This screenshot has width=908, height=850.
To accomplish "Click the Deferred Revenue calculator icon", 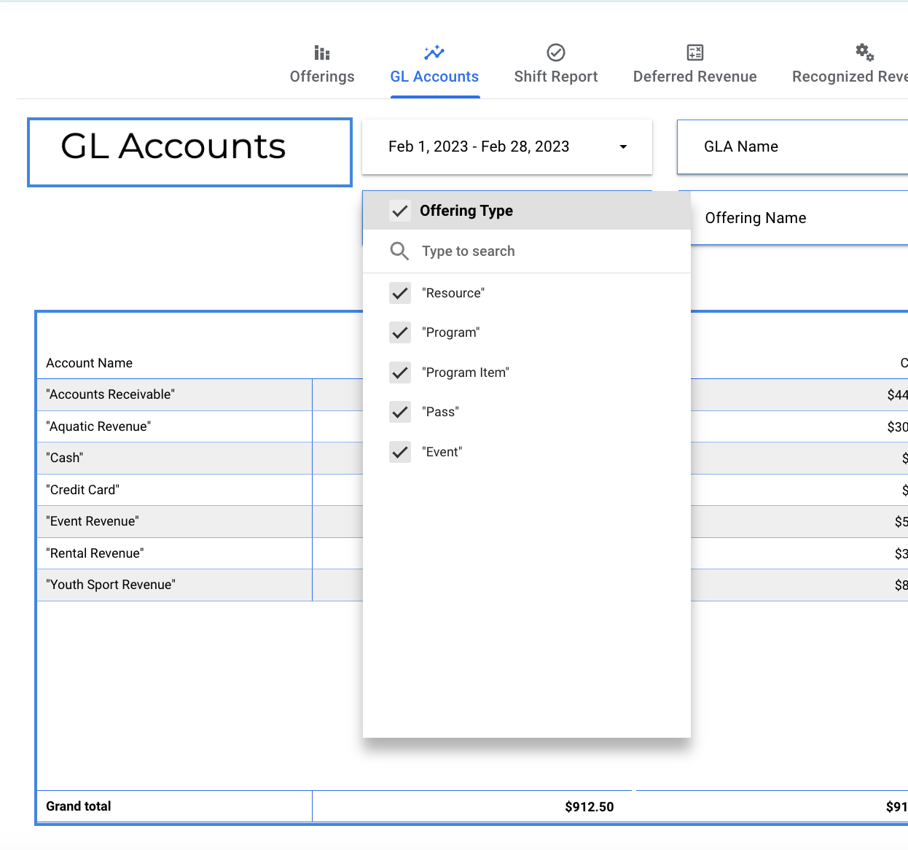I will [x=695, y=52].
